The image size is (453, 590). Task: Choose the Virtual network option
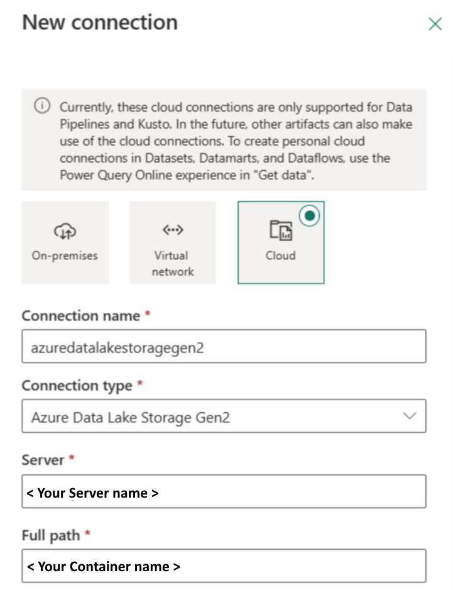pos(173,243)
